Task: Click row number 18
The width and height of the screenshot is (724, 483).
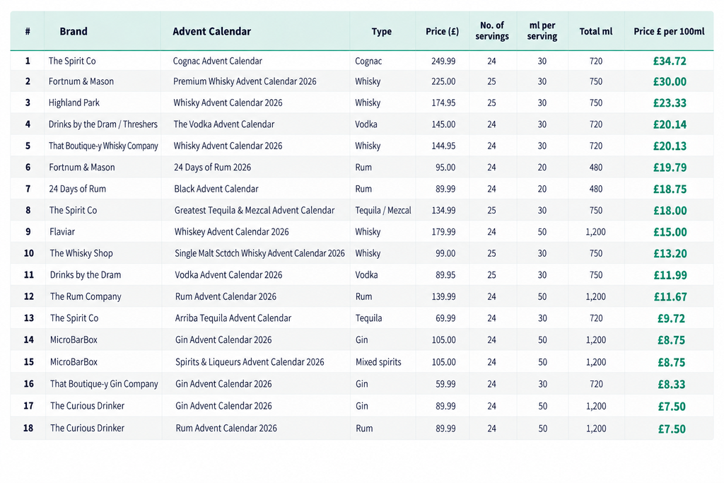Action: coord(28,428)
